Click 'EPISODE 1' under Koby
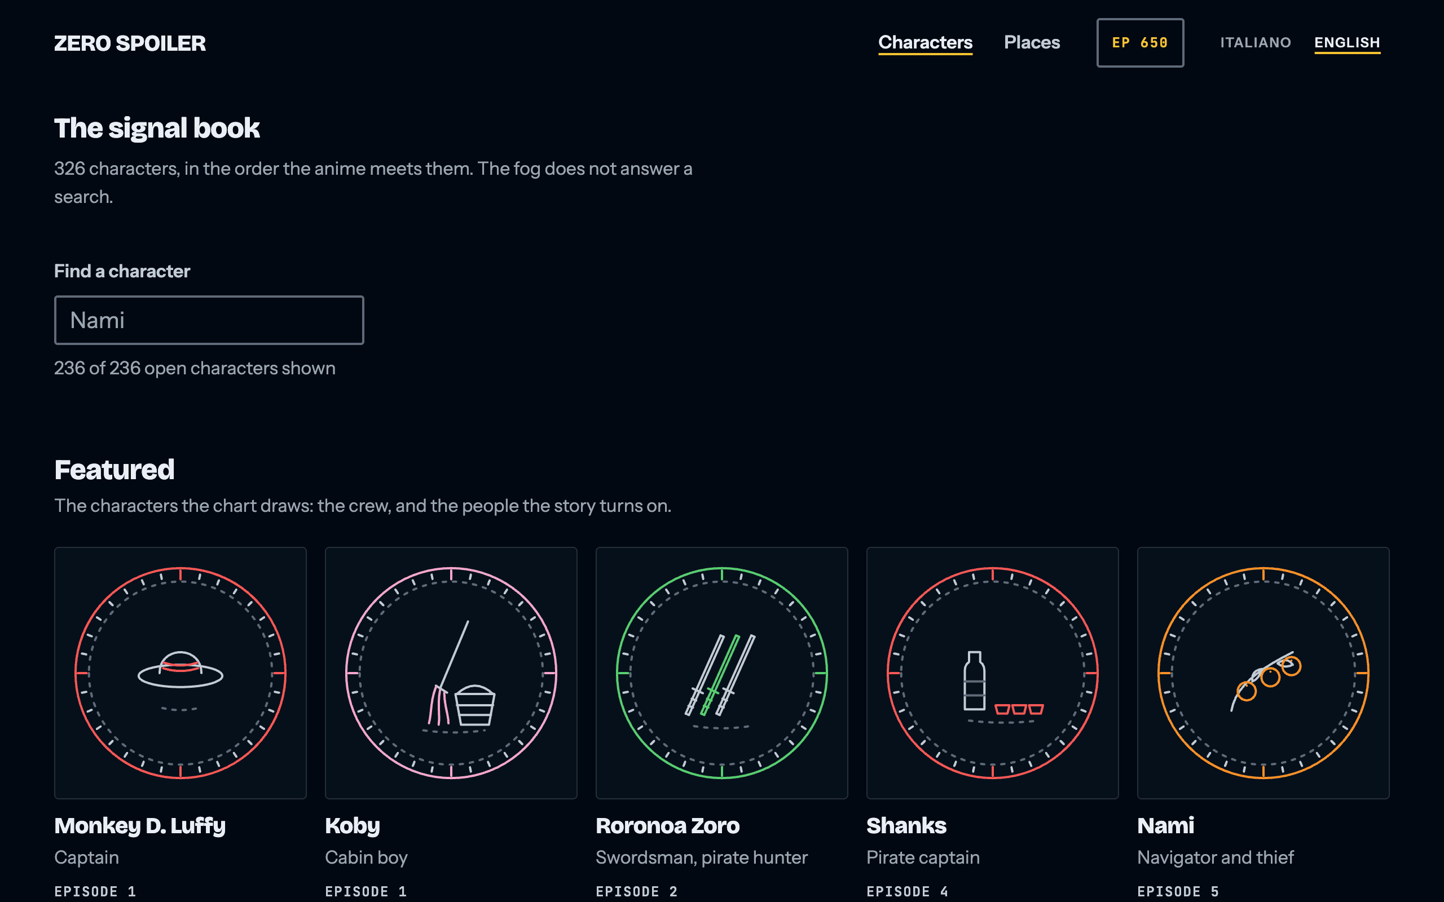This screenshot has height=902, width=1444. pyautogui.click(x=366, y=891)
